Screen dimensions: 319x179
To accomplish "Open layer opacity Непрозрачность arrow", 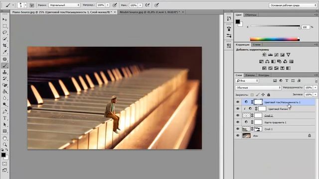I will click(316, 88).
